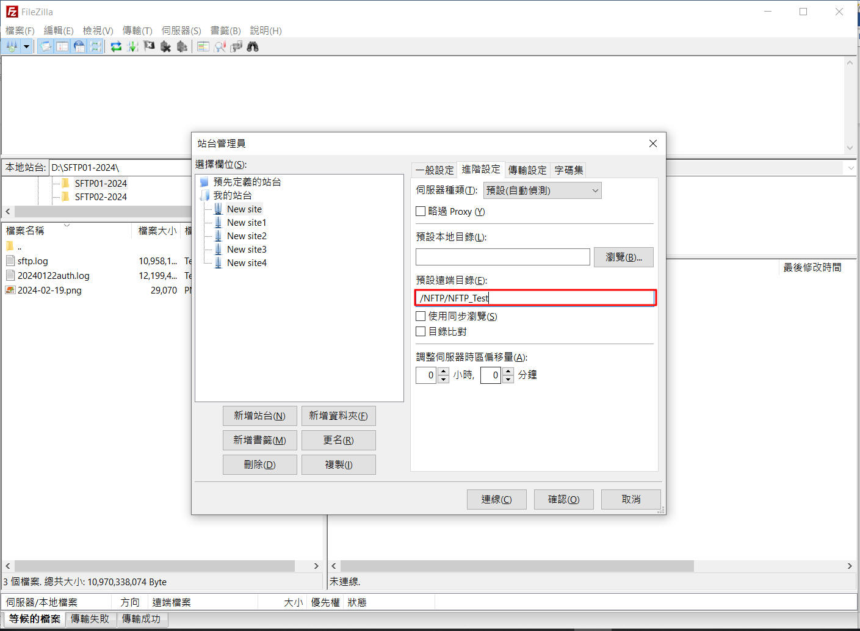Enable the 目錄比對 checkbox
The image size is (860, 631).
[x=421, y=331]
